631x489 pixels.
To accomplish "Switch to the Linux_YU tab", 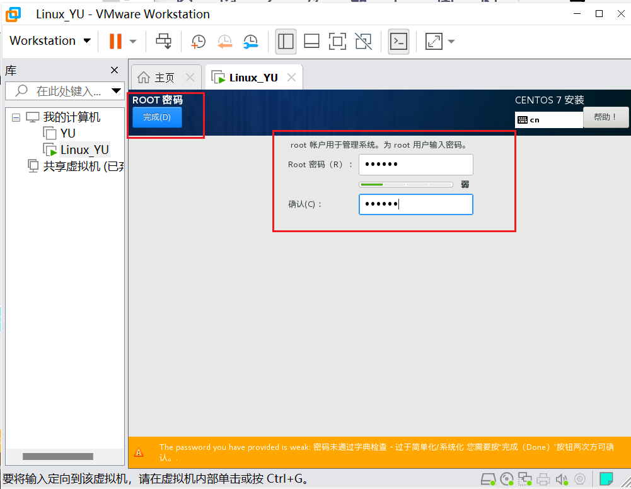I will tap(253, 78).
